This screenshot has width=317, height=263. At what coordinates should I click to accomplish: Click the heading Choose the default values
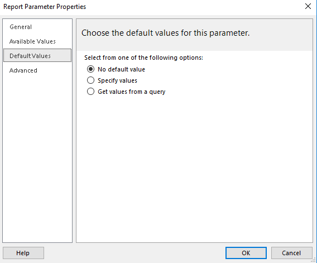pos(165,33)
